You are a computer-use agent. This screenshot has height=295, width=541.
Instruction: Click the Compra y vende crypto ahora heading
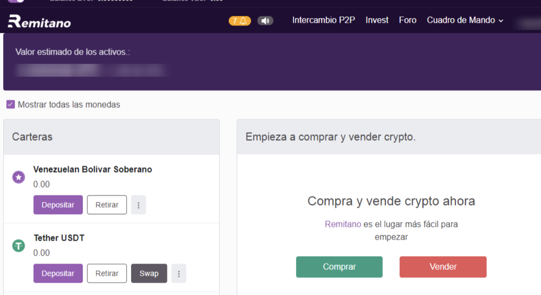pyautogui.click(x=391, y=201)
